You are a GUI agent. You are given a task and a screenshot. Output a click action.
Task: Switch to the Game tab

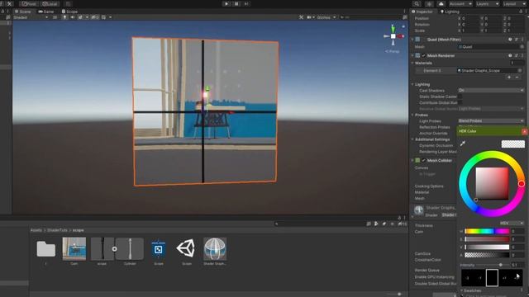46,12
